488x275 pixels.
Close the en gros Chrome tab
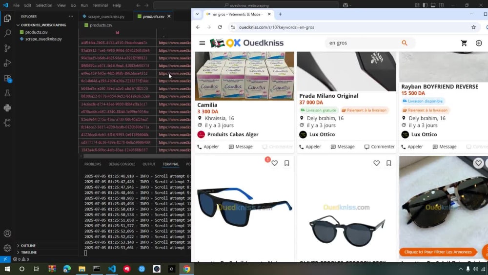[x=269, y=14]
